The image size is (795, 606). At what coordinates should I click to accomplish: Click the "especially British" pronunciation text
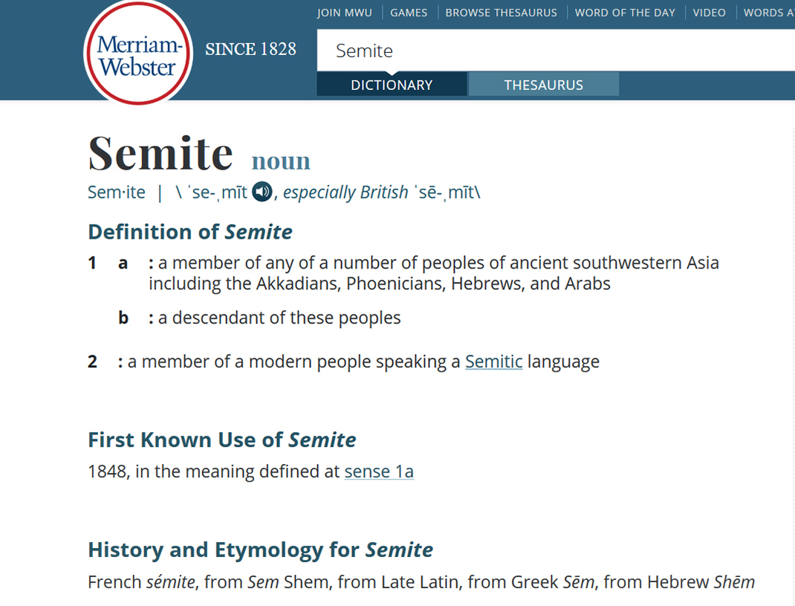[x=345, y=193]
